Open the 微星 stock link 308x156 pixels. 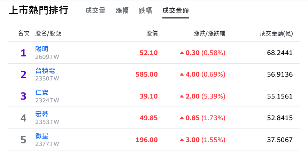42,136
